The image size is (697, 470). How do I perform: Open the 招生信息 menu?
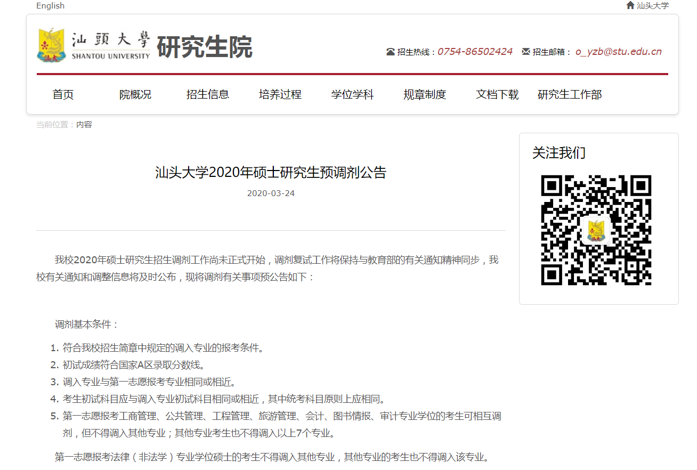pyautogui.click(x=208, y=95)
